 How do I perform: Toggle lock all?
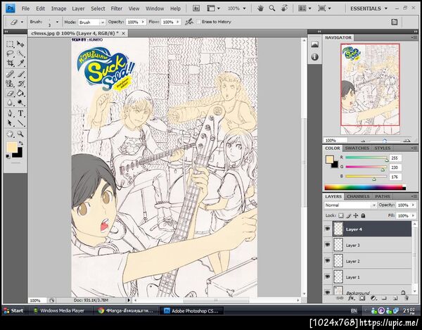point(363,215)
